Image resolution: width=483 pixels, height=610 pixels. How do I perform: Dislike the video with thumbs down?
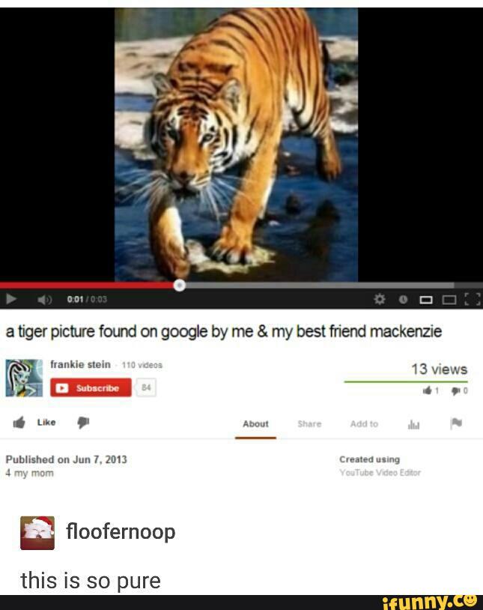click(83, 423)
